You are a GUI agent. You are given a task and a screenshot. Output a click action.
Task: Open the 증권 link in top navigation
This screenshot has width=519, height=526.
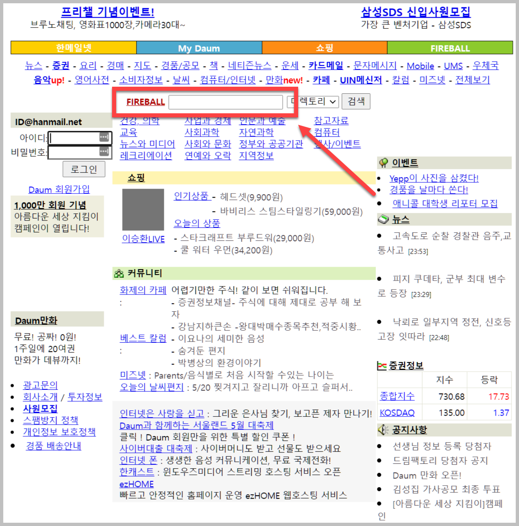(61, 65)
